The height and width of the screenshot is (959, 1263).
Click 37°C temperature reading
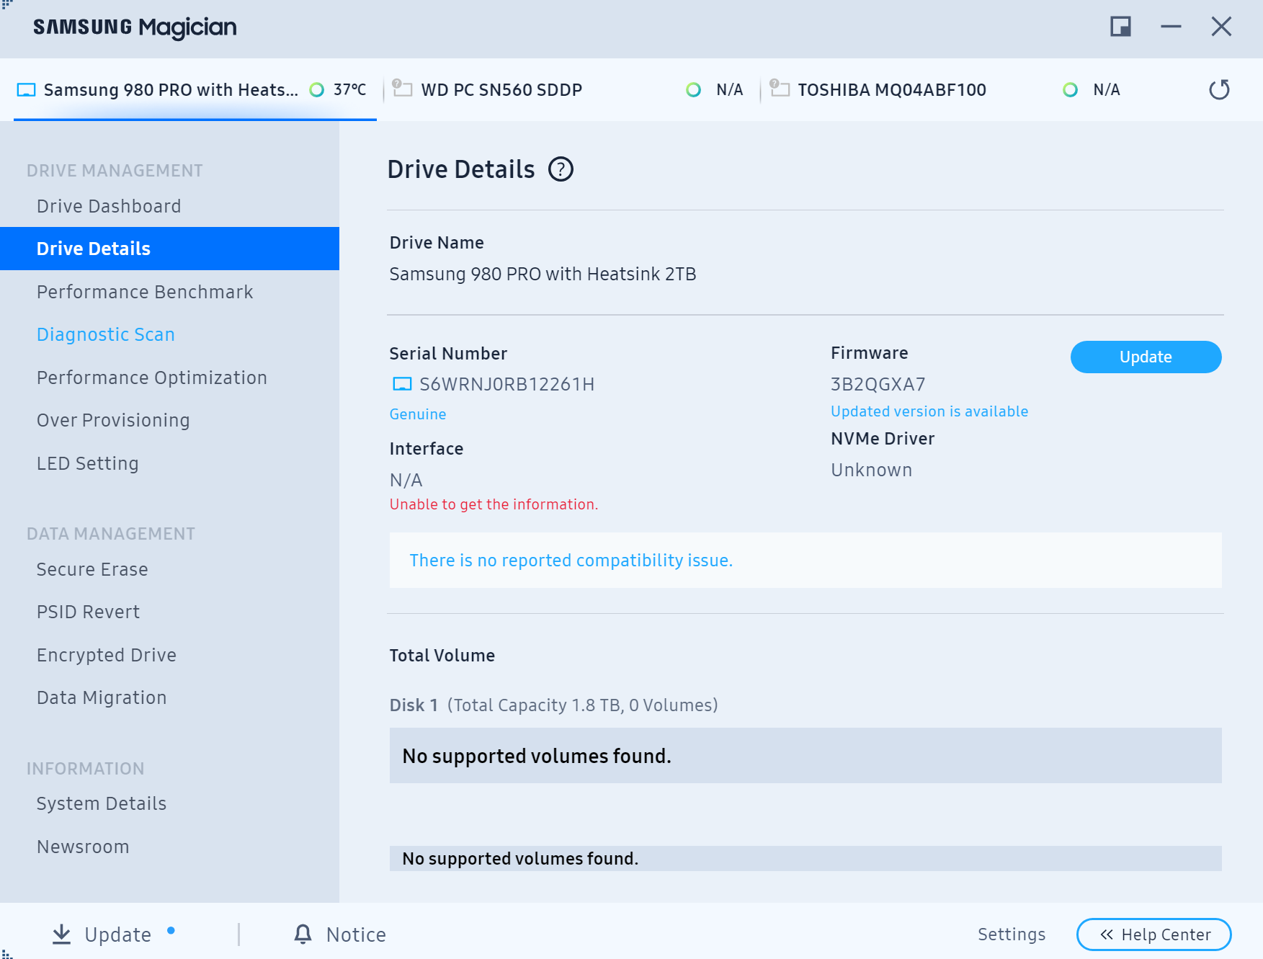[350, 90]
